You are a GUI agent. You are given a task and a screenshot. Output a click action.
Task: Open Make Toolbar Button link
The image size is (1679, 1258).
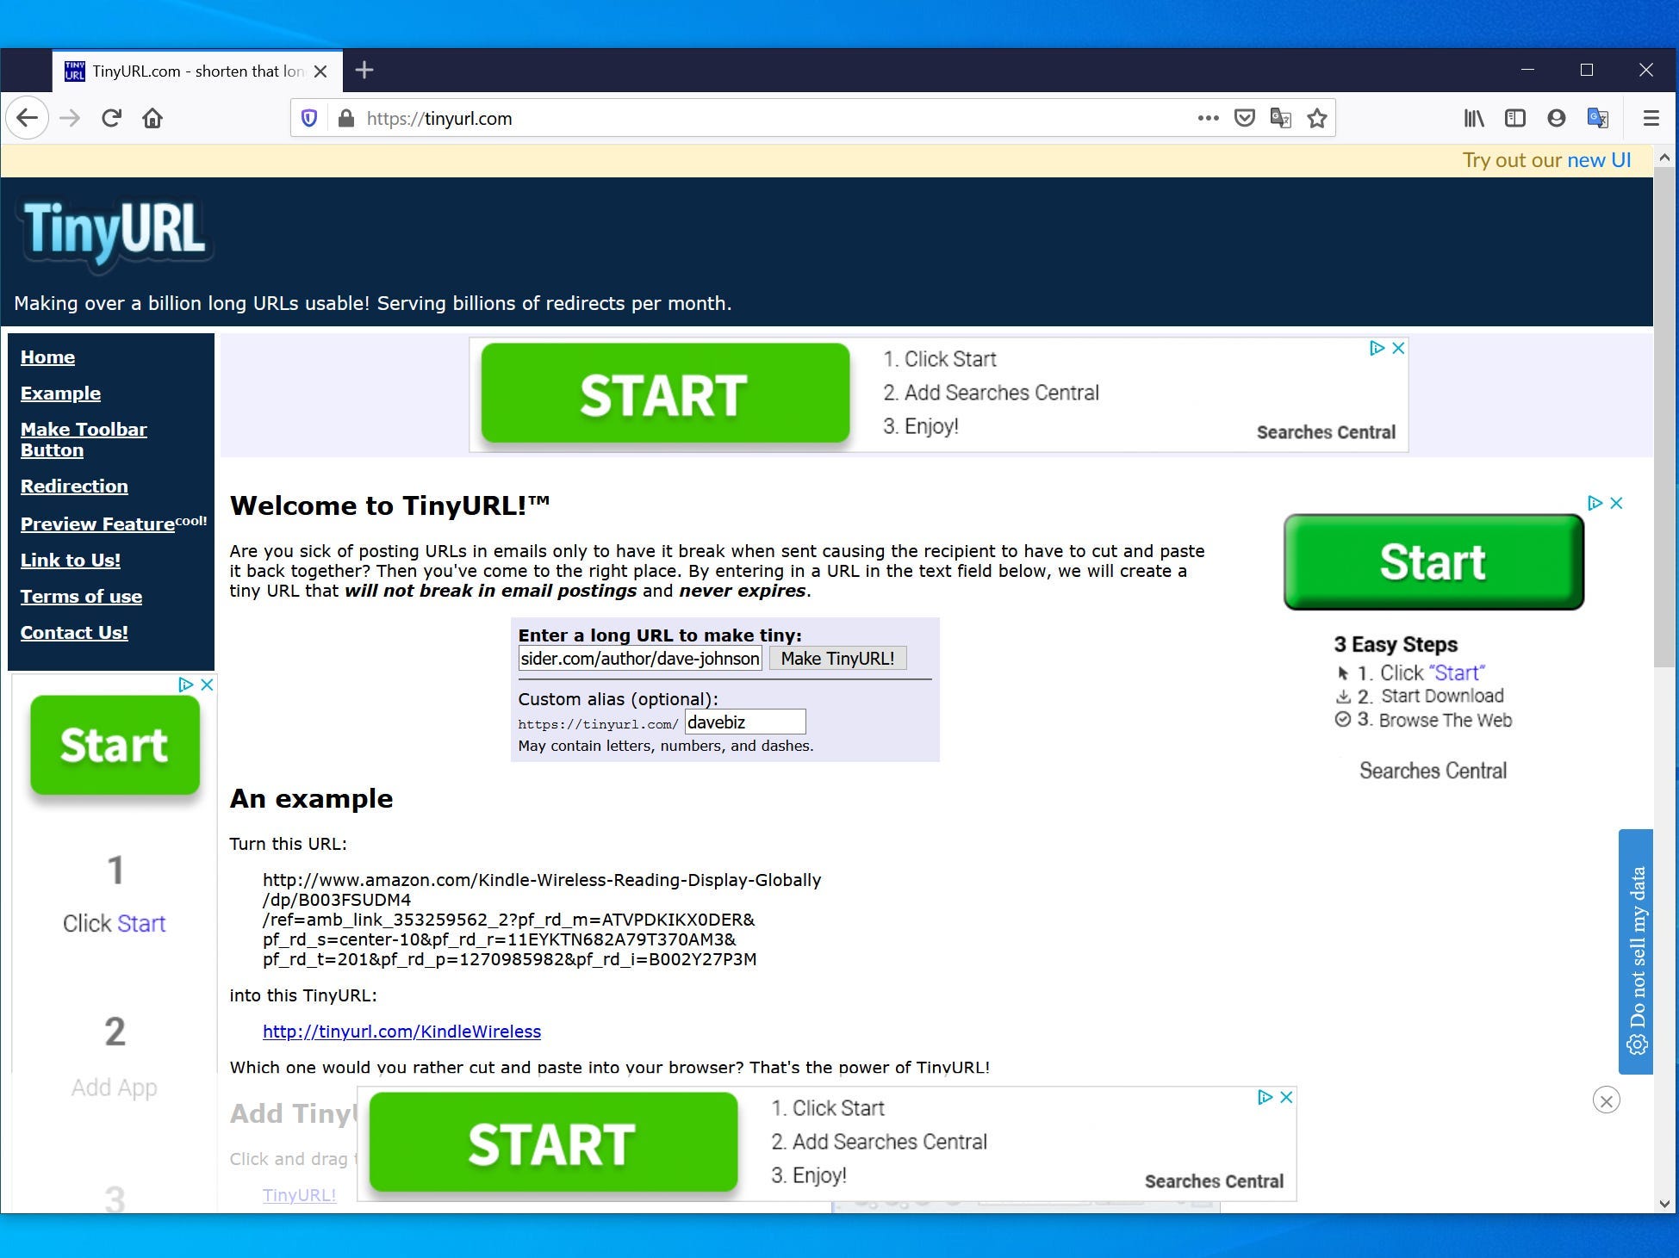(x=84, y=439)
